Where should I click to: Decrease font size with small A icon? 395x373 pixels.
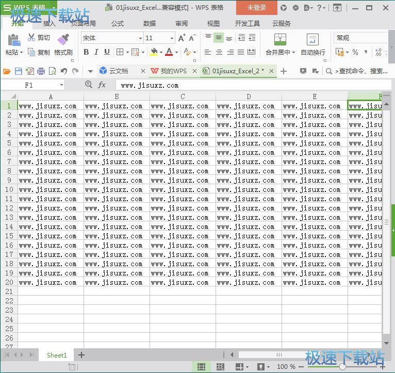[x=192, y=38]
